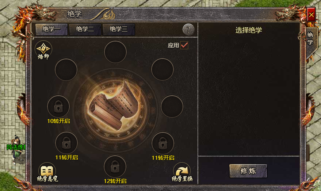Click the question mark help icon
The width and height of the screenshot is (321, 191).
point(188,29)
